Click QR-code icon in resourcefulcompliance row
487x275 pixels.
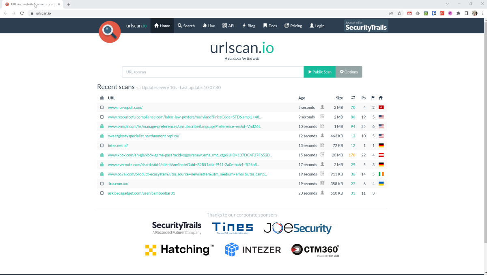coord(323,117)
